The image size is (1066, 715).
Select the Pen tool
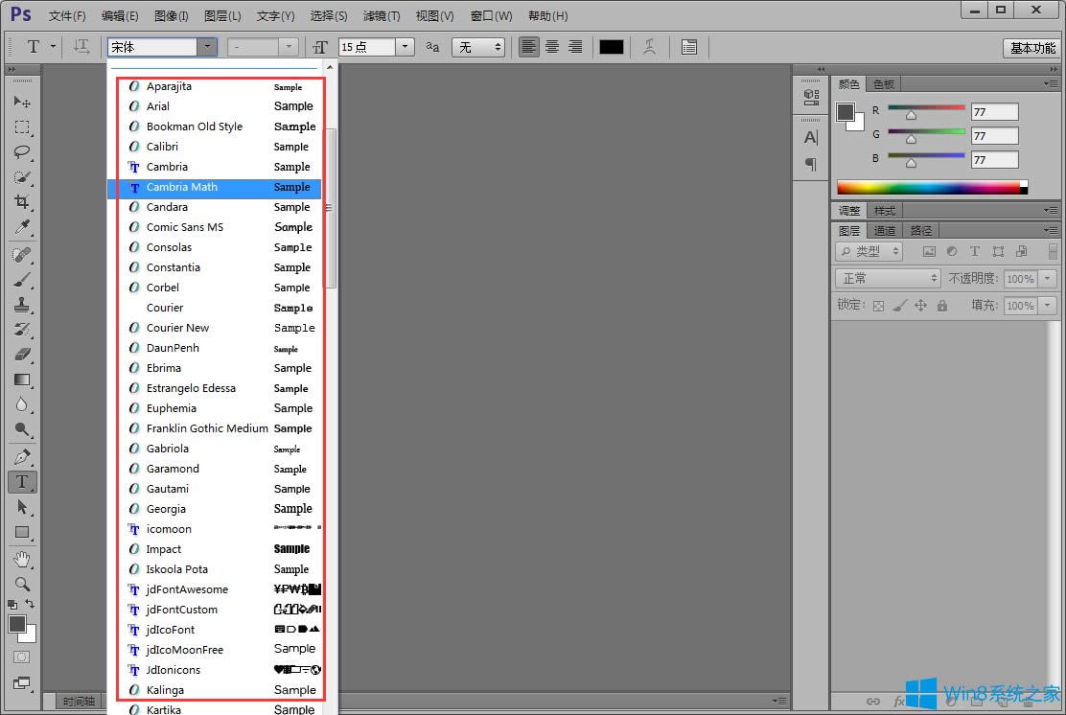click(x=22, y=456)
